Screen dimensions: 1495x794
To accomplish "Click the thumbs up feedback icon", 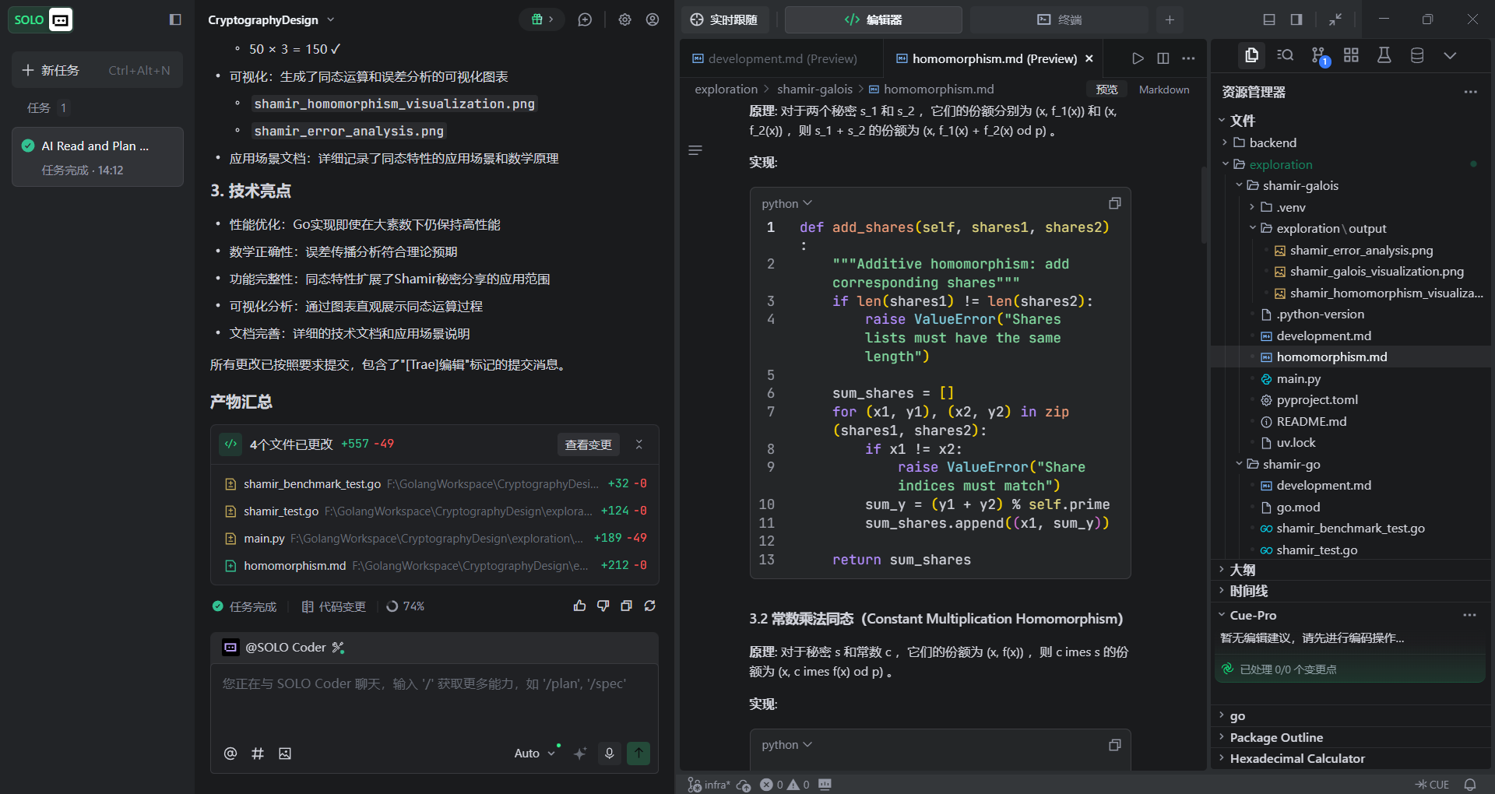I will tap(579, 606).
